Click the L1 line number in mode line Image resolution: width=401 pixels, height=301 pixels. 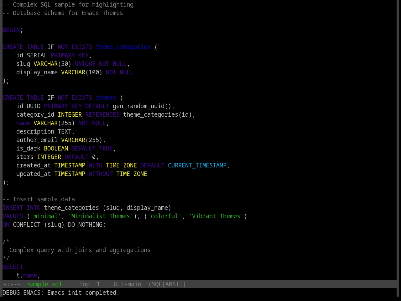point(96,284)
